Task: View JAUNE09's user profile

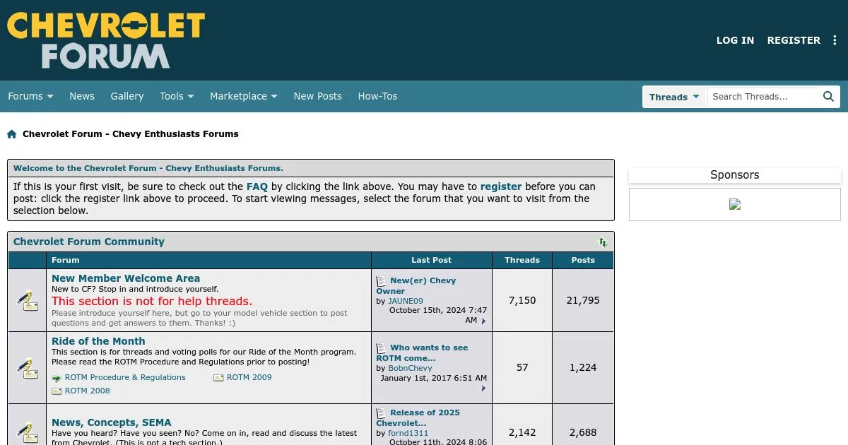Action: click(406, 301)
